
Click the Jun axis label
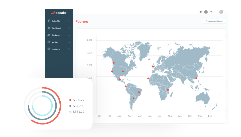pos(150,116)
